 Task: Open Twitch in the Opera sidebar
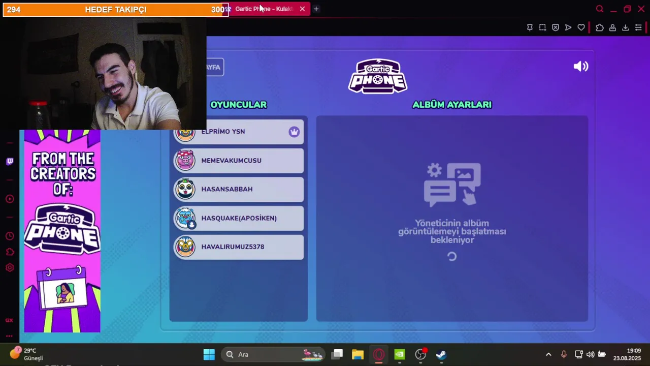coord(10,162)
